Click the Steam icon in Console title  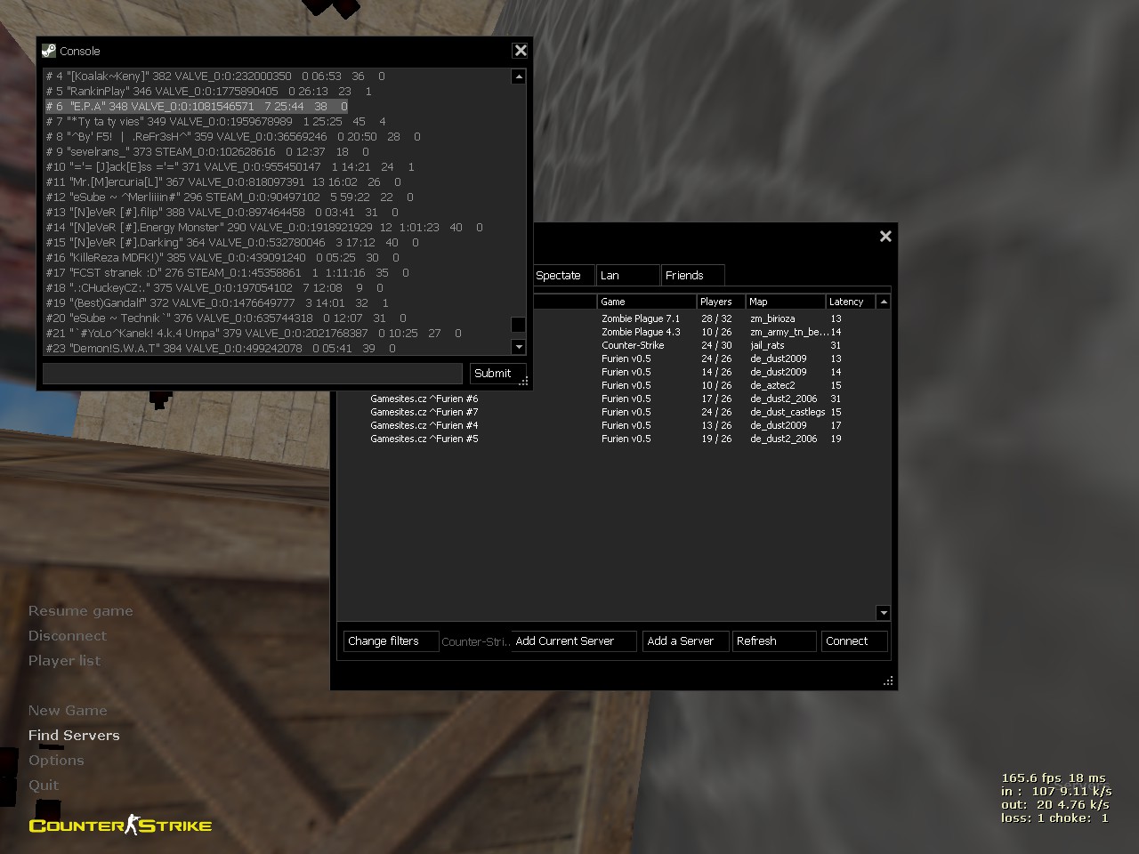click(49, 51)
